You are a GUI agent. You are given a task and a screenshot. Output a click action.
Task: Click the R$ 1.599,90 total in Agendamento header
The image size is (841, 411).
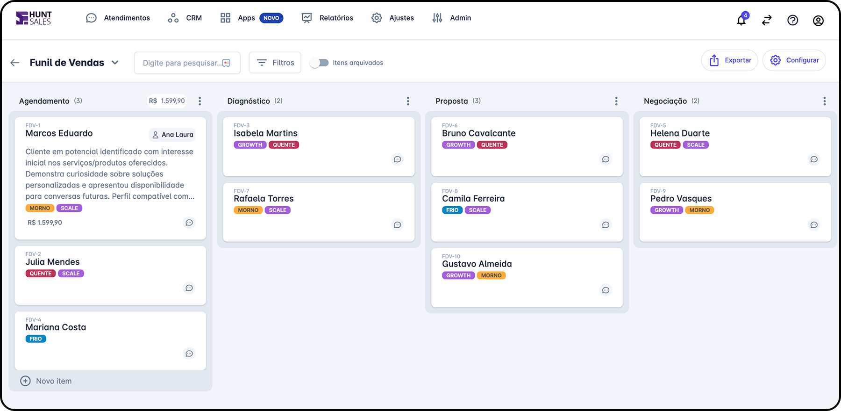pos(167,101)
